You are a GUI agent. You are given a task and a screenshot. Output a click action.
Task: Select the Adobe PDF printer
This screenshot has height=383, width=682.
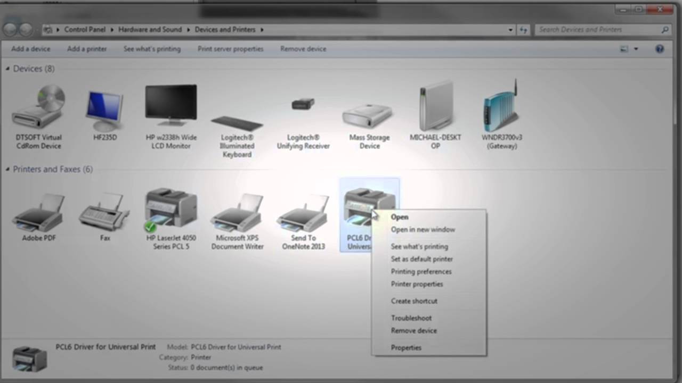(39, 217)
